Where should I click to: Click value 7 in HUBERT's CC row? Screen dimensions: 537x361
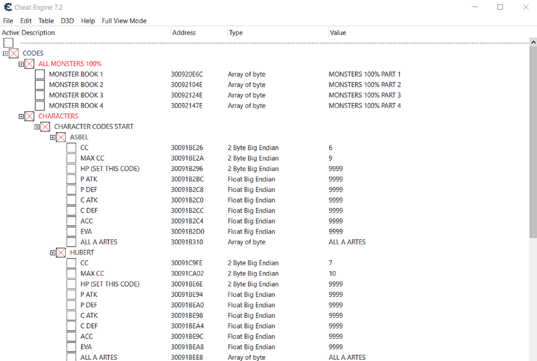[x=330, y=263]
